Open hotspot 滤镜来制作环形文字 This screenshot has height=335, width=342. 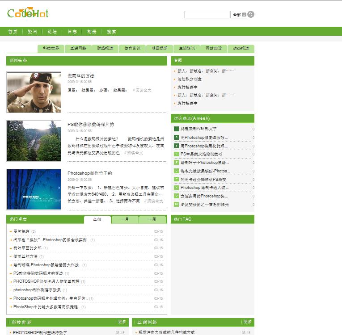(x=198, y=129)
